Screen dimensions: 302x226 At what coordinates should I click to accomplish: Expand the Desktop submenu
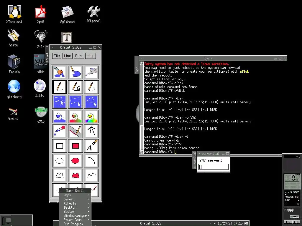pyautogui.click(x=75, y=207)
